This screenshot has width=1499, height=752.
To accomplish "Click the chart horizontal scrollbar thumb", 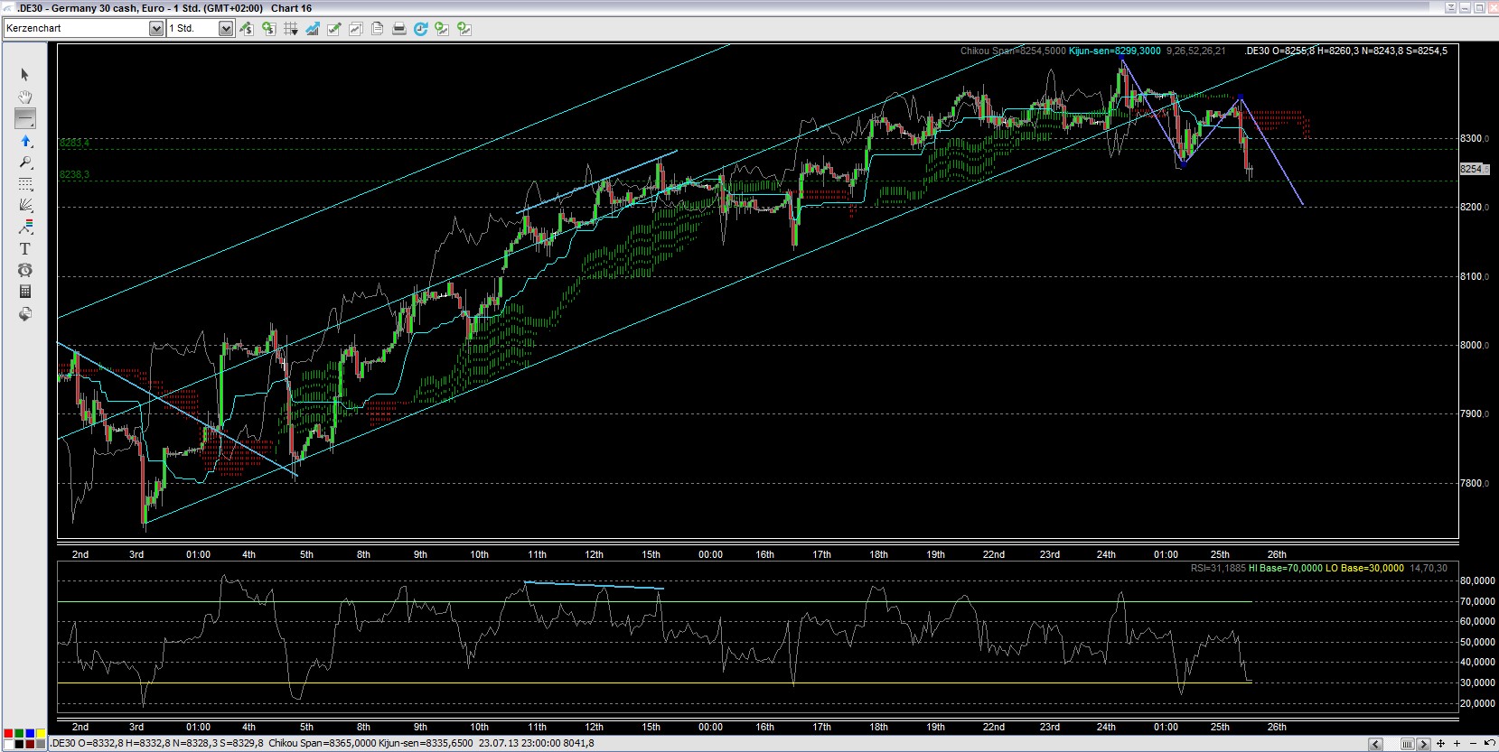I will point(1407,744).
